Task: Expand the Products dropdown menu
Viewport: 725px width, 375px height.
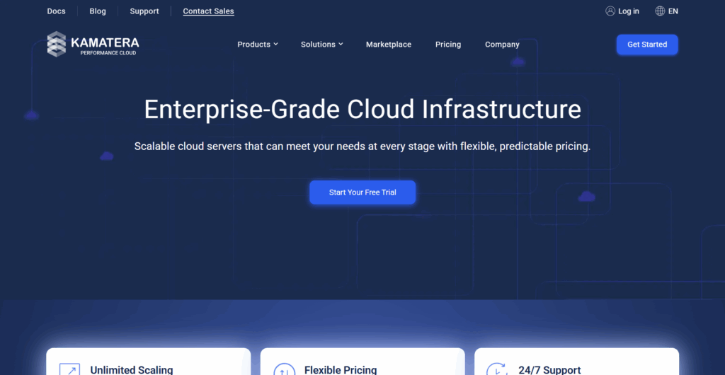Action: click(x=258, y=45)
